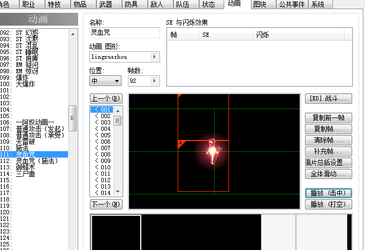Play animation with 播放 (打空)

(x=329, y=204)
